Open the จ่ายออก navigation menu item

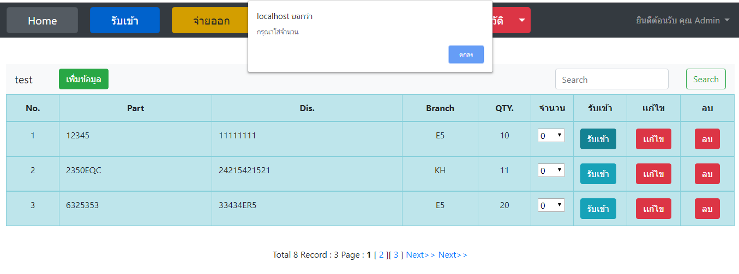coord(210,21)
